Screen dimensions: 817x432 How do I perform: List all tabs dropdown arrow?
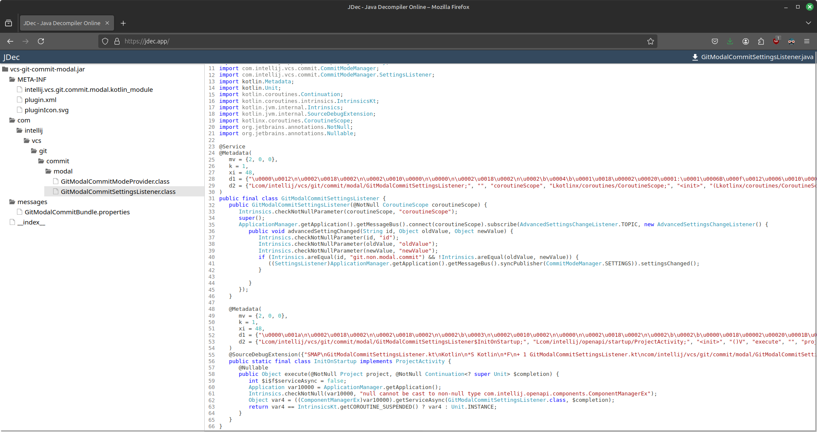point(808,23)
